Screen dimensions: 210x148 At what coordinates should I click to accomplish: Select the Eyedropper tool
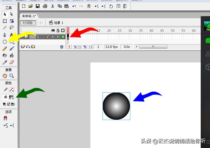point(5,62)
